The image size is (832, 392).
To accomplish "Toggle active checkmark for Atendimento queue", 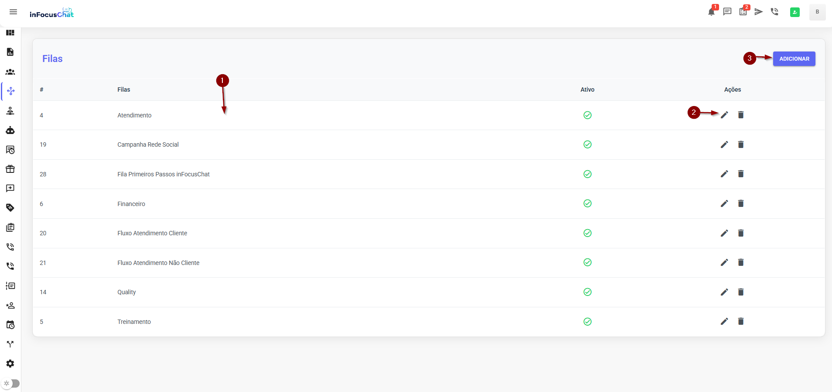I will (x=587, y=115).
